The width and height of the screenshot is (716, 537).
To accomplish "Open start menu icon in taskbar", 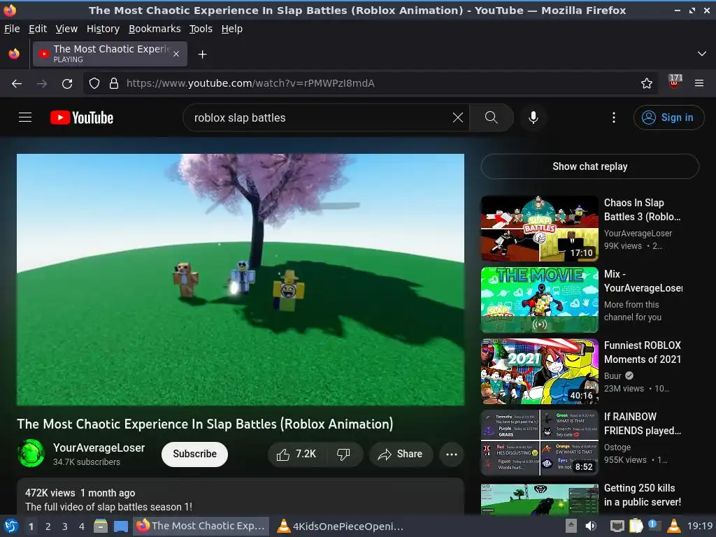I will [10, 526].
